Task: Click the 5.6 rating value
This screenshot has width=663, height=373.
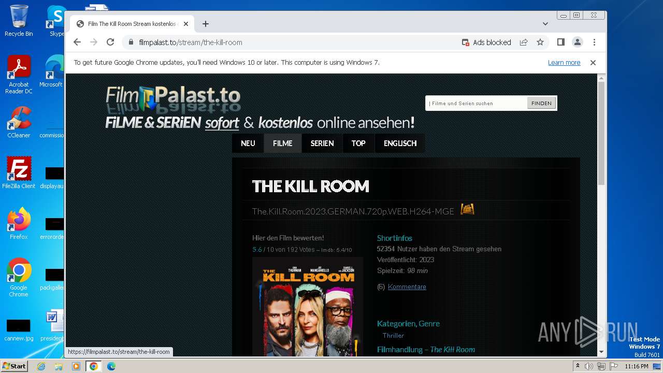Action: (x=257, y=250)
